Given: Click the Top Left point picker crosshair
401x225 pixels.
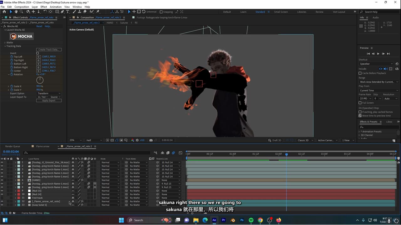Looking at the screenshot, I should 39,57.
